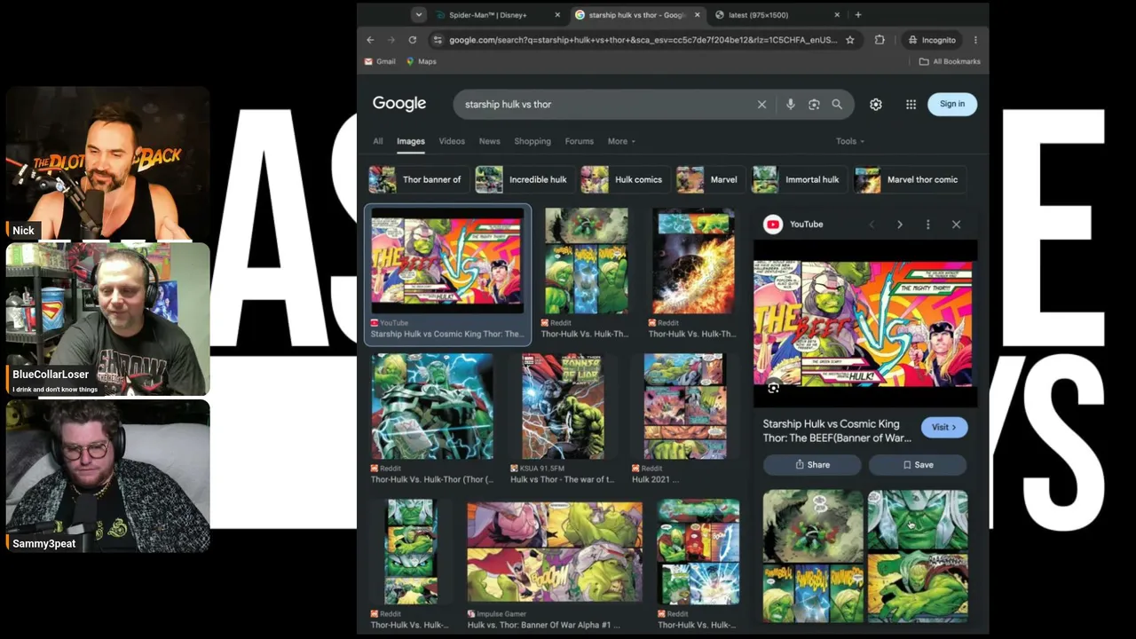
Task: Open the Google apps grid
Action: point(911,104)
